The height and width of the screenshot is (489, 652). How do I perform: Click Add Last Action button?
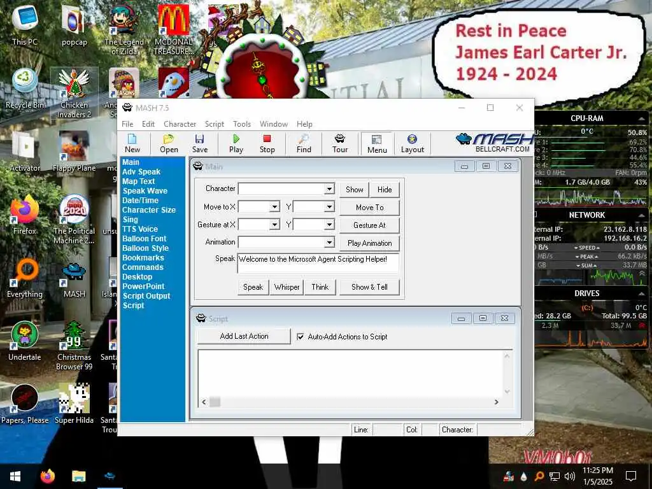point(244,336)
